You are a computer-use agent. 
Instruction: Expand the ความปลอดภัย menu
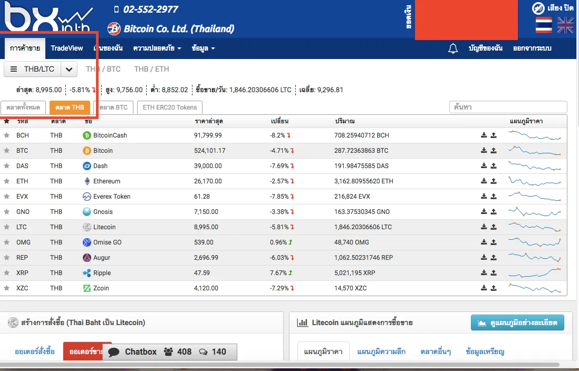(x=157, y=48)
